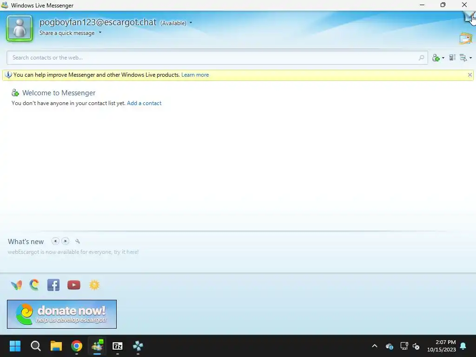The image size is (476, 357).
Task: Open the Learn more link
Action: 195,75
